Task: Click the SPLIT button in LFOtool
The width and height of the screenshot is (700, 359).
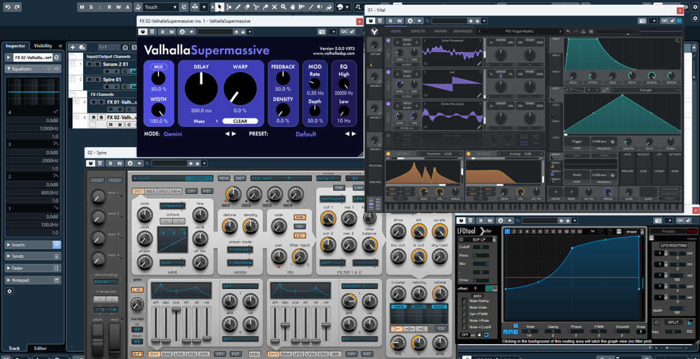Action: coord(673,323)
